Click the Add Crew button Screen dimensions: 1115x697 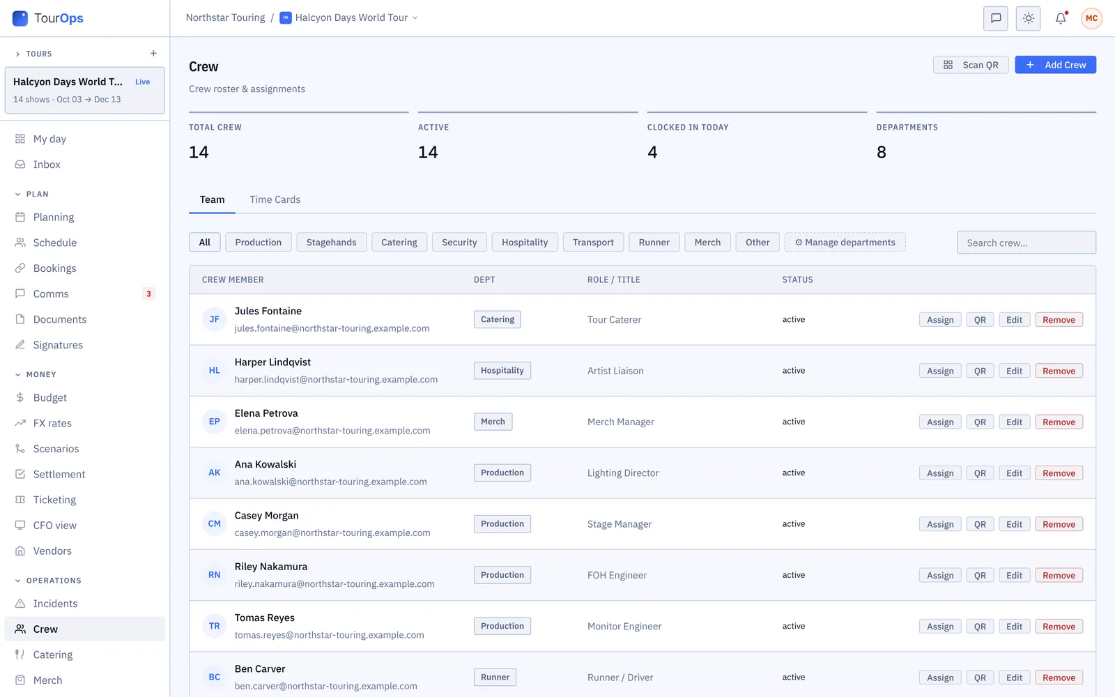(x=1056, y=65)
